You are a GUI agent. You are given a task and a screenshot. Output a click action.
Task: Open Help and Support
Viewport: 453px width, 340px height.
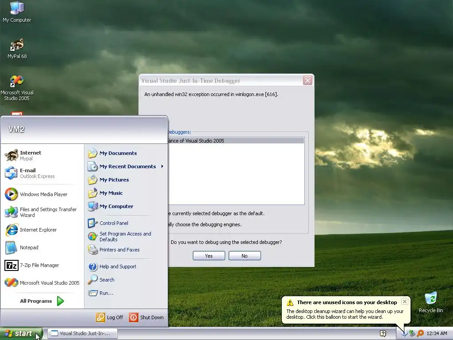pos(126,267)
